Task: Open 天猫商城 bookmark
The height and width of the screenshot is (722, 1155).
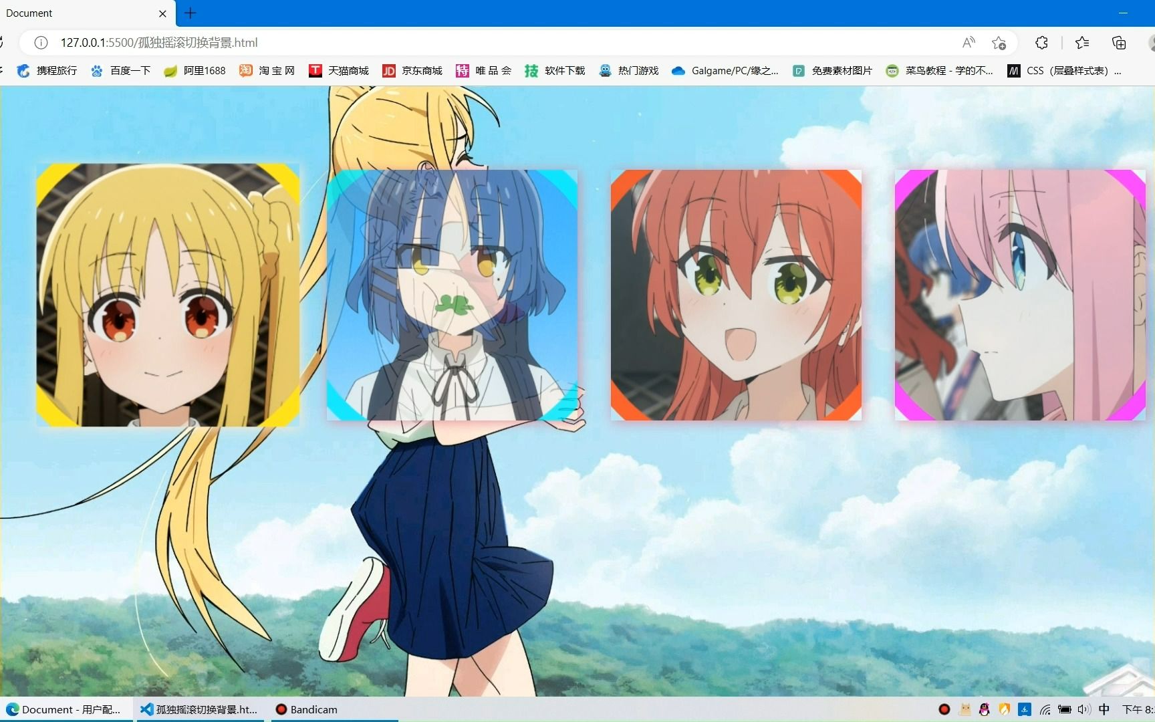Action: pos(339,70)
